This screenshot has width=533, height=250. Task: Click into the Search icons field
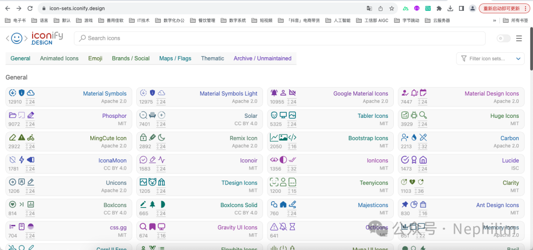coord(280,38)
